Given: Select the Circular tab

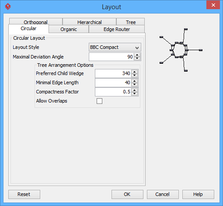Looking at the screenshot, I should tap(28, 28).
